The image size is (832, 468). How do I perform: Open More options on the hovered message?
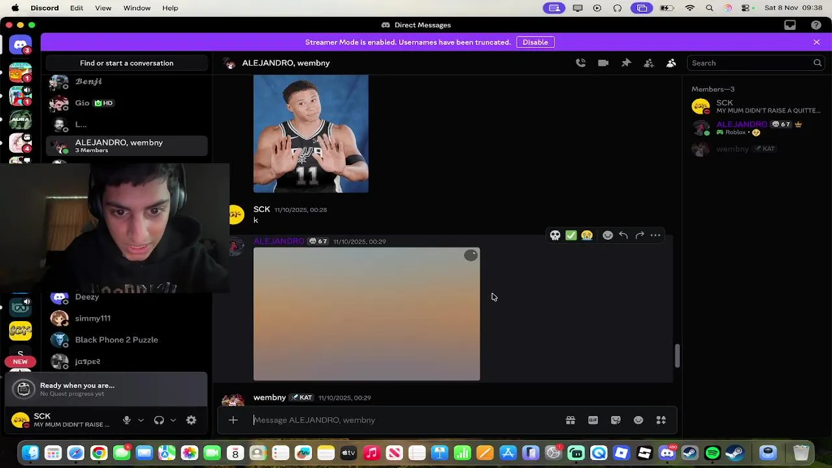tap(655, 235)
